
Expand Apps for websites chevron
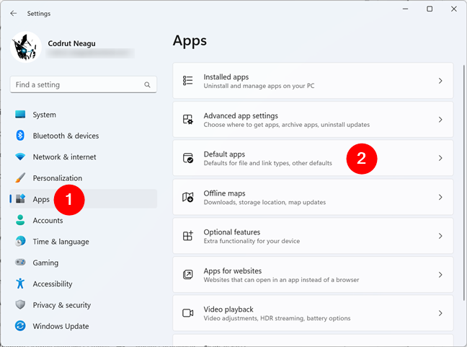[440, 275]
